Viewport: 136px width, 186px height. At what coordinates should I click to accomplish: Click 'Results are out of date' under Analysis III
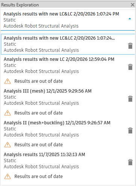[38, 113]
